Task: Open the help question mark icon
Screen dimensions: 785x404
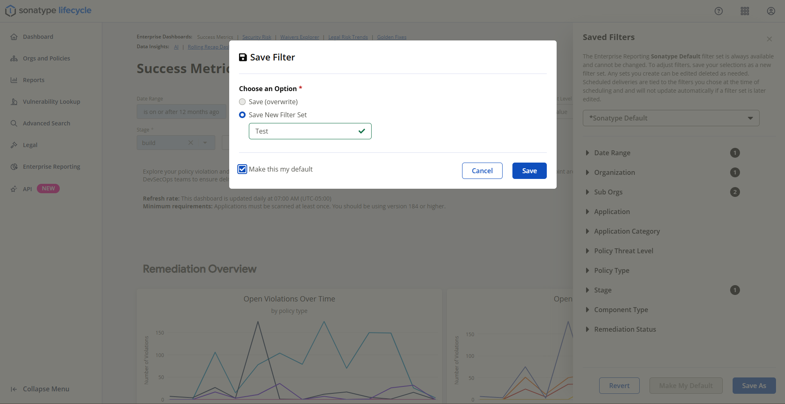Action: tap(719, 11)
